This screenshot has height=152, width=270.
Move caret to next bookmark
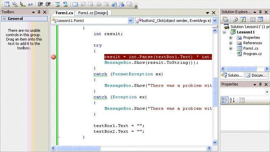click(91, 4)
